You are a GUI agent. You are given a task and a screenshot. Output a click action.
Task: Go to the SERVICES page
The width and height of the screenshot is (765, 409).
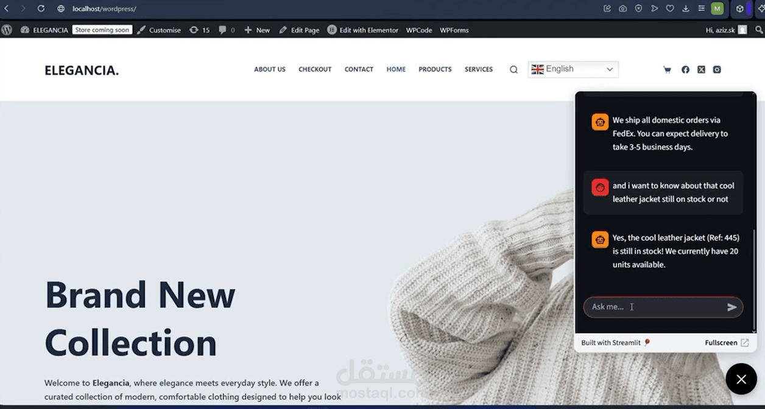[x=479, y=69]
